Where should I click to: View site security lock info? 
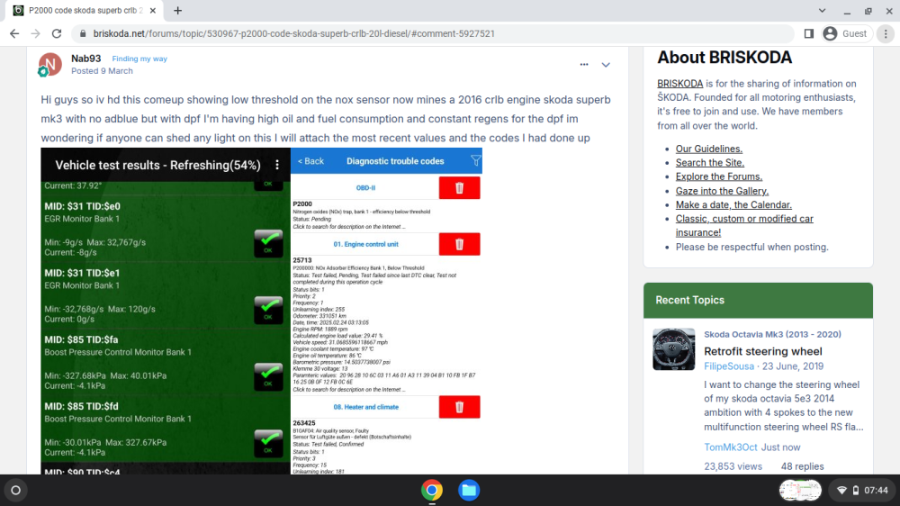83,34
